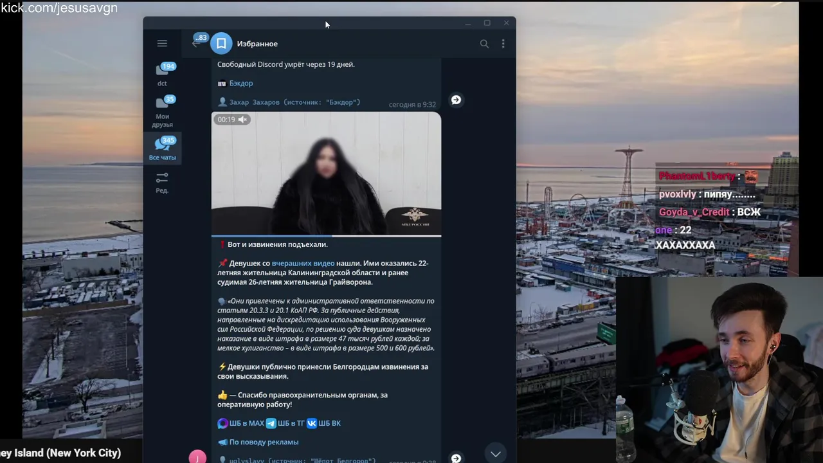Maximize the Telegram window

[487, 23]
